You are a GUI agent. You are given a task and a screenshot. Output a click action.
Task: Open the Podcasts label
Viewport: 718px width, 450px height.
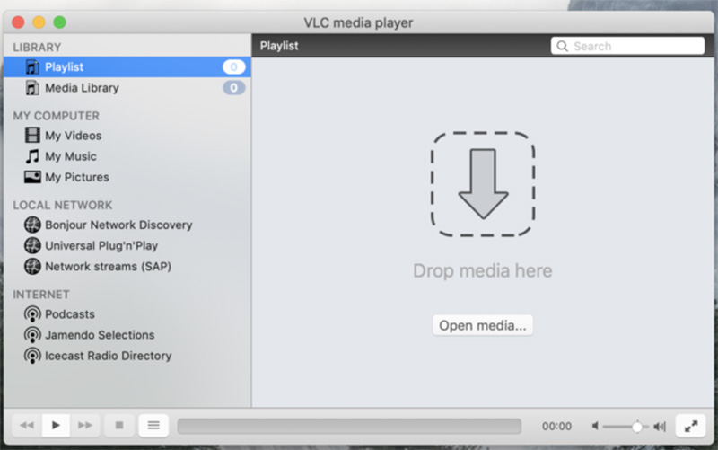pyautogui.click(x=70, y=314)
